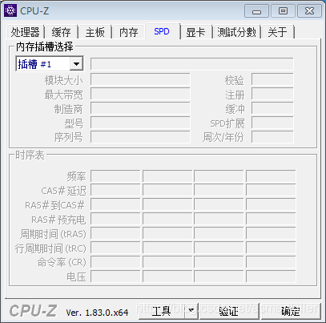Open the 显卡 tab

[195, 32]
